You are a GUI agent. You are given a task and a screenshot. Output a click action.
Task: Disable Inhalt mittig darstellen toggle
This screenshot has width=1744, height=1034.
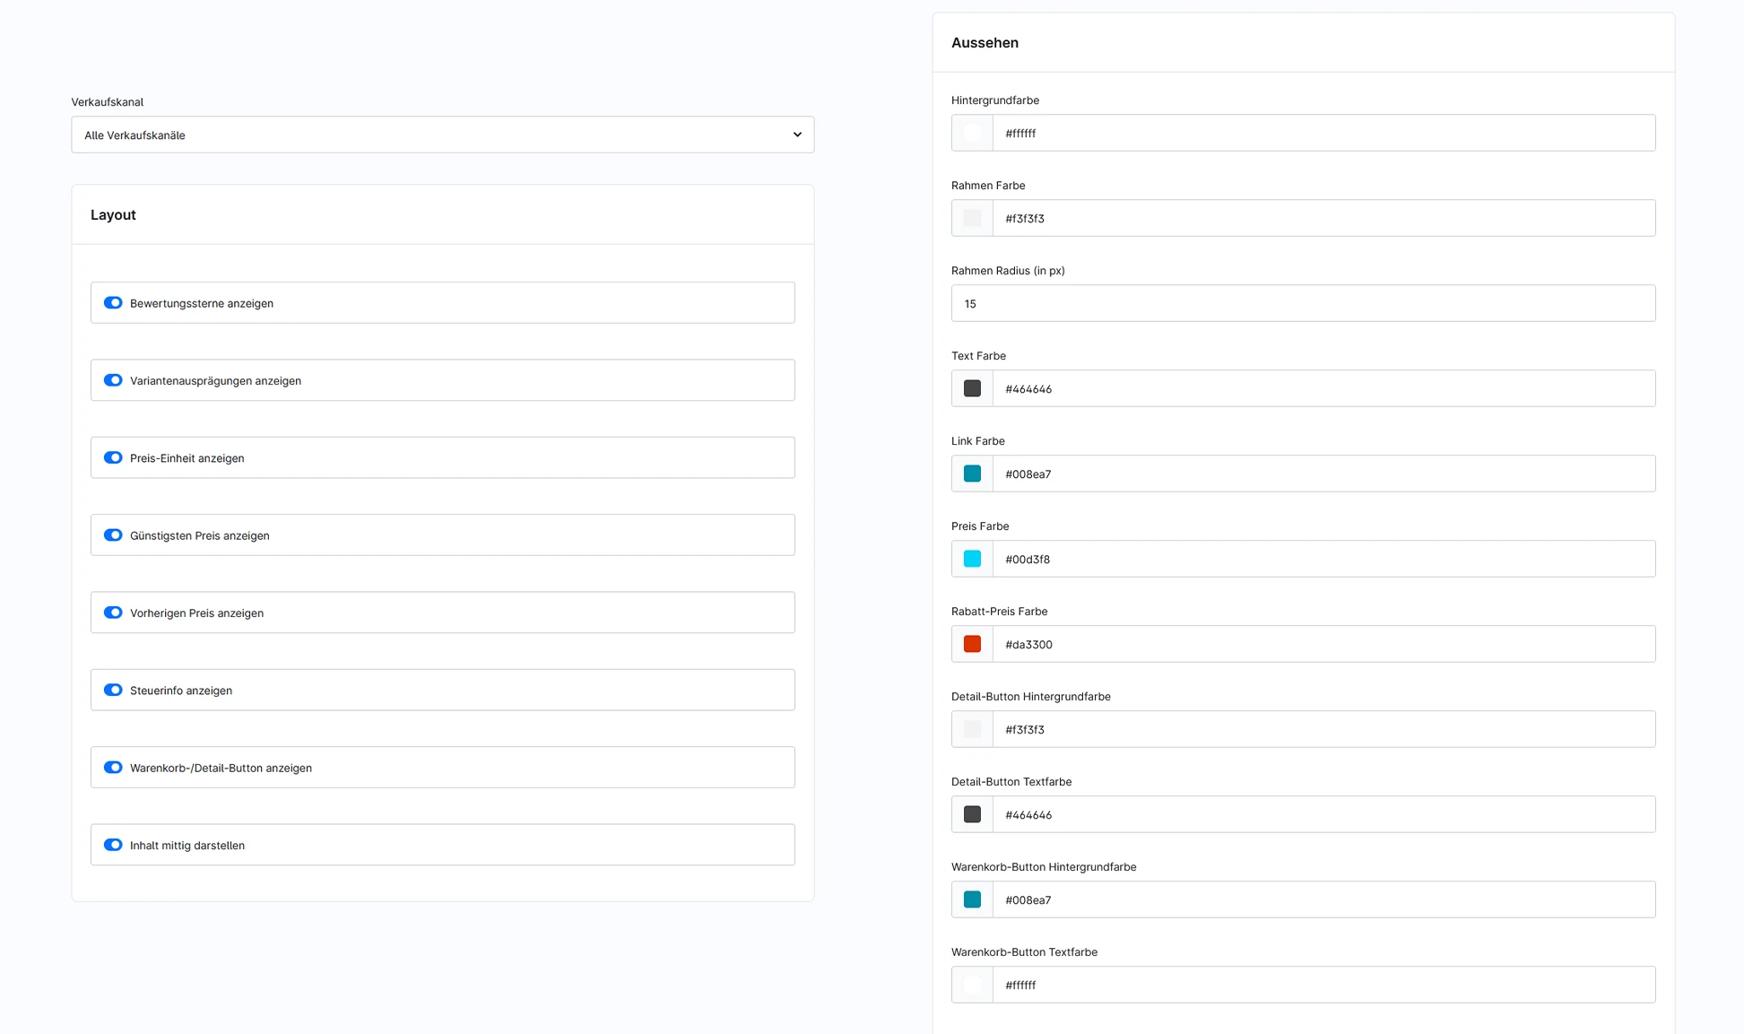point(113,845)
